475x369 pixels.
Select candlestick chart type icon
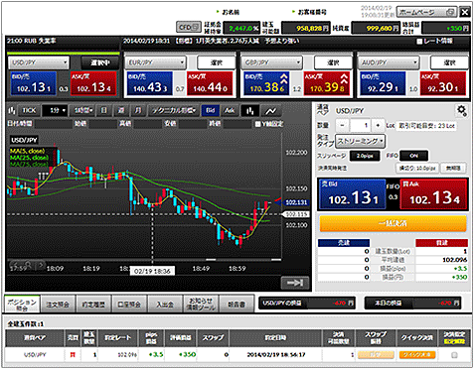tap(250, 111)
